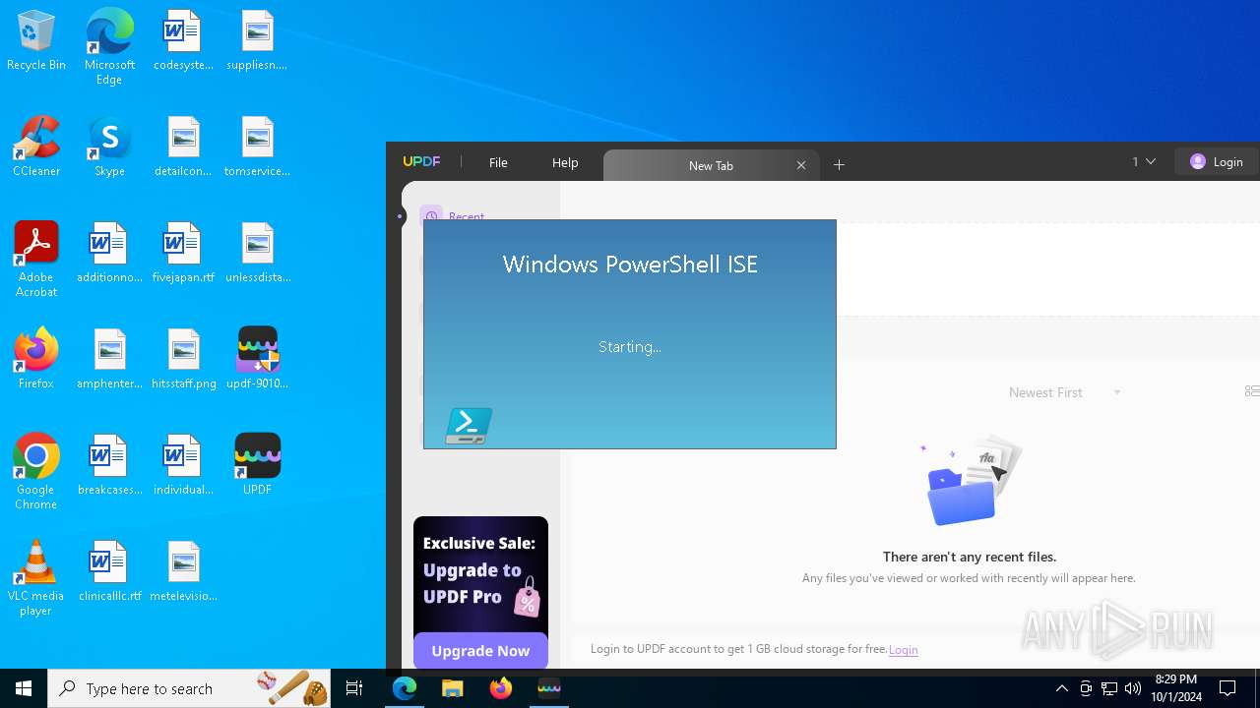This screenshot has width=1260, height=708.
Task: Open the Recent section in UPDF sidebar
Action: point(455,216)
